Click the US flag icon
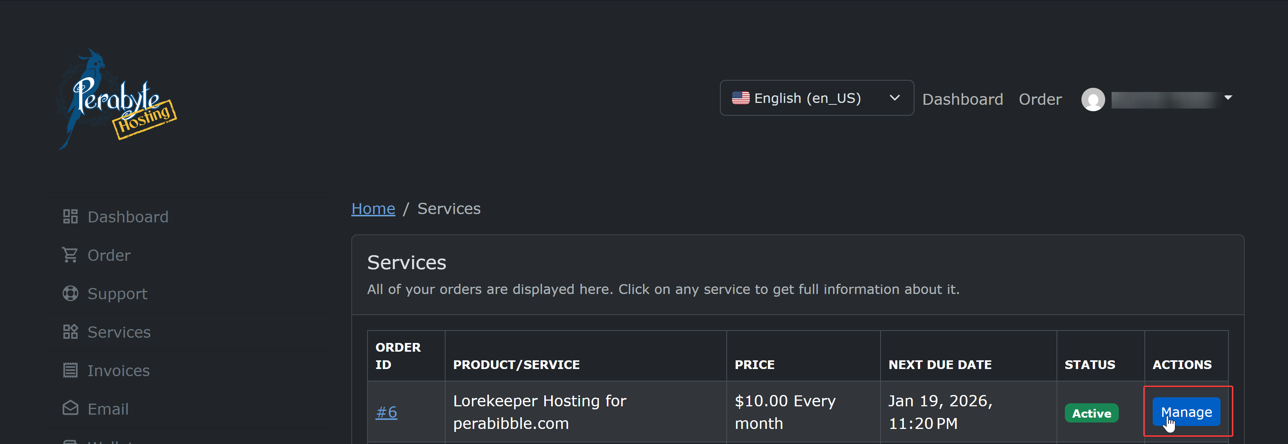 741,98
